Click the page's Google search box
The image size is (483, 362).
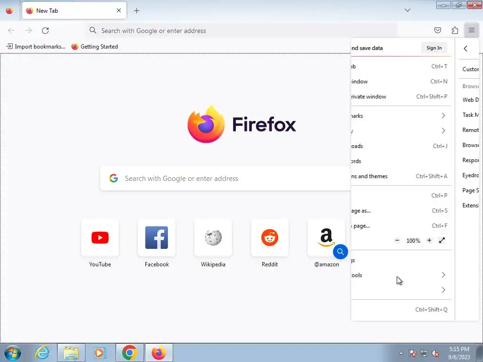tap(225, 178)
